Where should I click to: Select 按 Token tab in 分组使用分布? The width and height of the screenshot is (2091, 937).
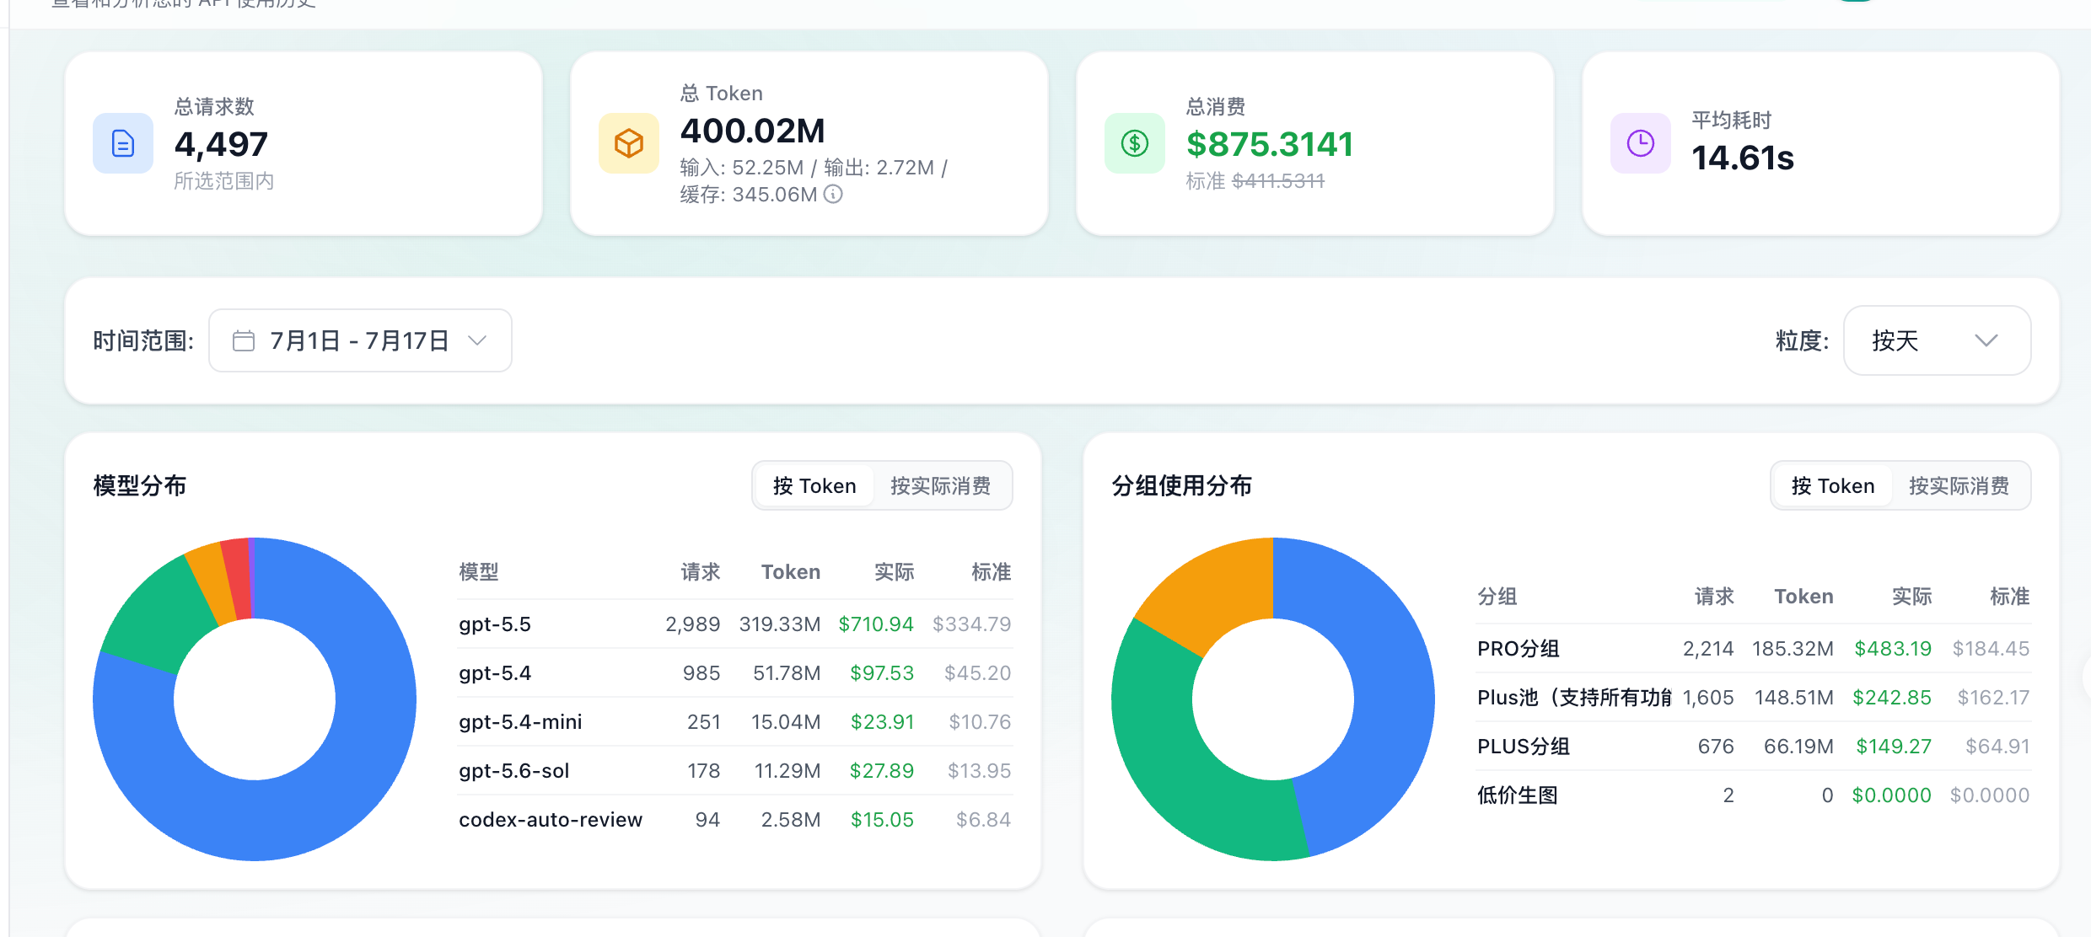pyautogui.click(x=1833, y=485)
